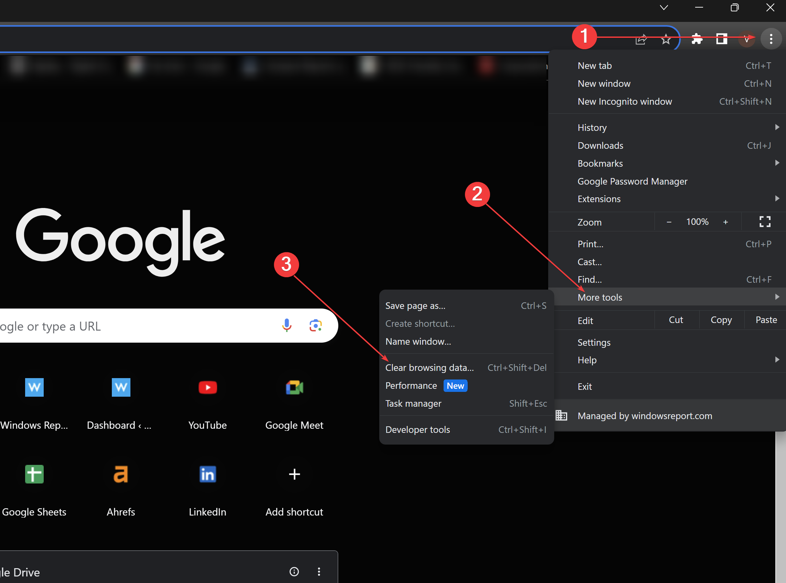This screenshot has width=786, height=583.
Task: Increase zoom with plus button
Action: 725,222
